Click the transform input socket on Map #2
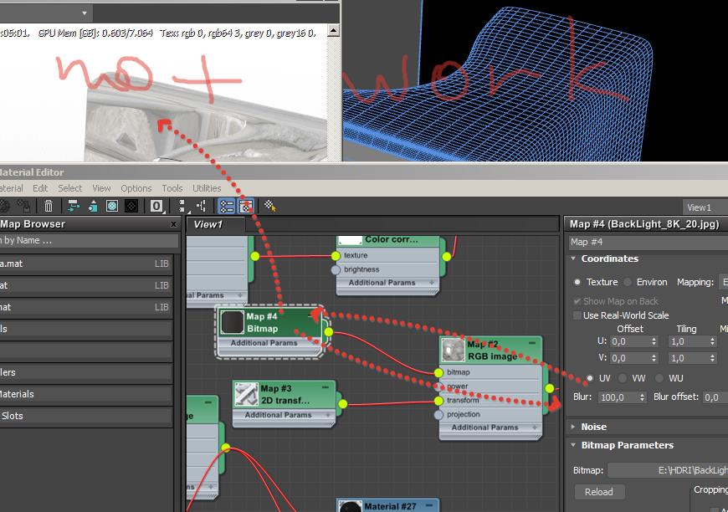This screenshot has height=512, width=728. (x=438, y=400)
